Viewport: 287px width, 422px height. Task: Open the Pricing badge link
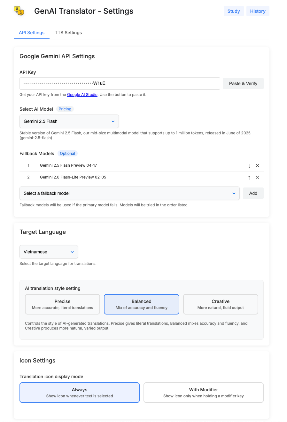(x=65, y=109)
